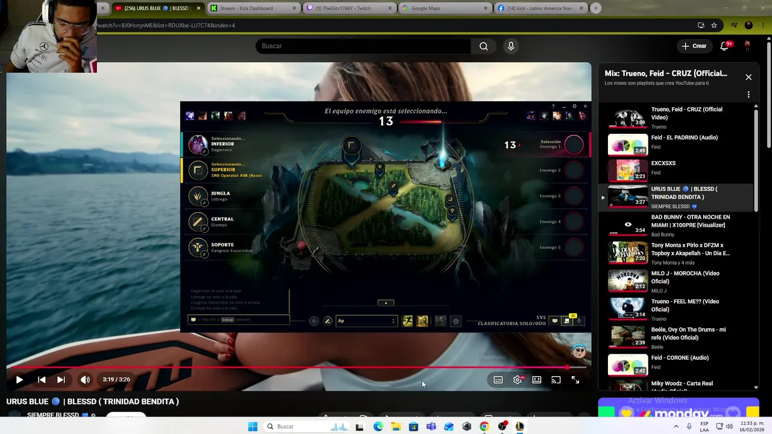Skip to the previous video in playlist
772x434 pixels.
42,380
